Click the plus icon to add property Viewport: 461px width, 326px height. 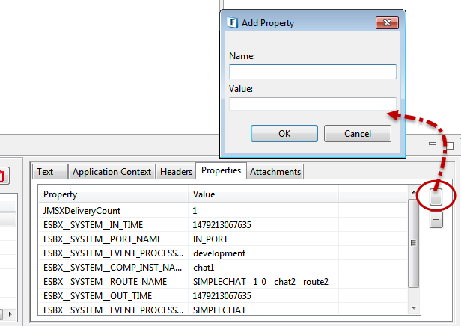(x=436, y=197)
